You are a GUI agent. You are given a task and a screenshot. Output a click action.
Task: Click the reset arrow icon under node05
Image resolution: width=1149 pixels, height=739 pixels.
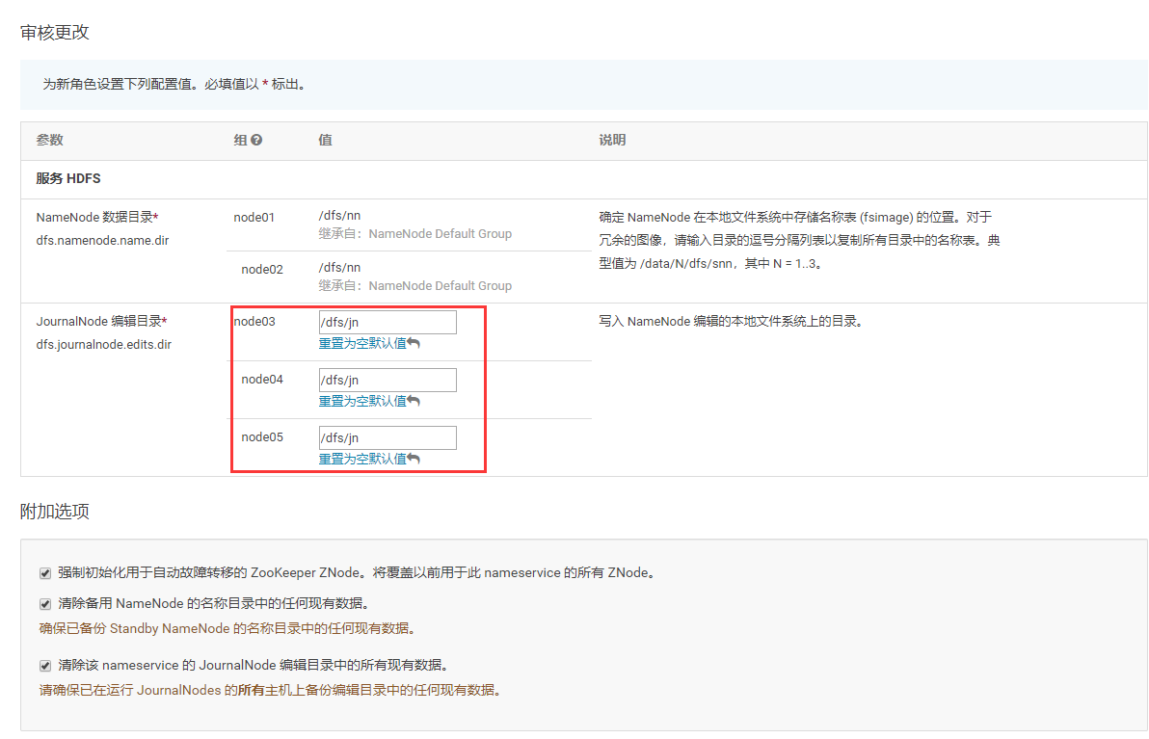click(x=414, y=459)
